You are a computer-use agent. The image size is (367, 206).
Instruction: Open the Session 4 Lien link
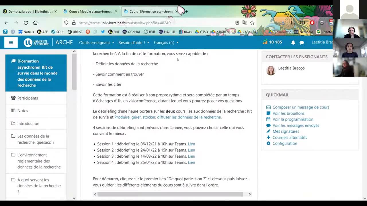click(191, 163)
